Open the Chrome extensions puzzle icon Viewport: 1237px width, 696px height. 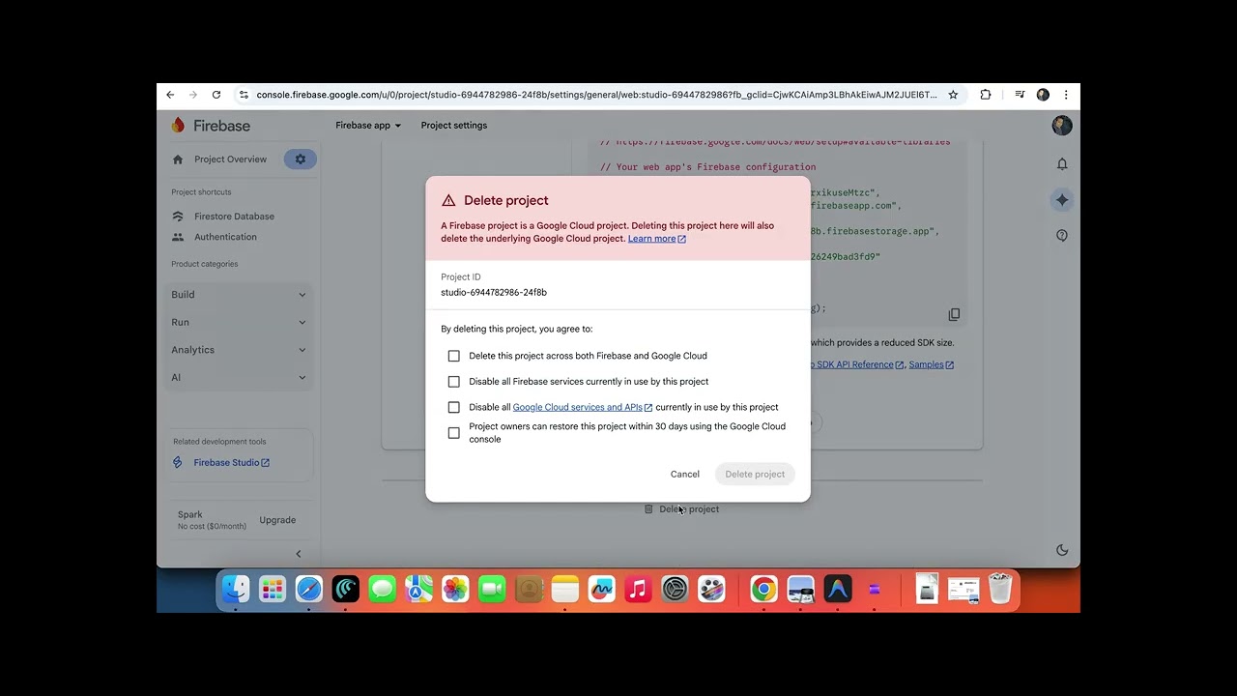pos(986,95)
